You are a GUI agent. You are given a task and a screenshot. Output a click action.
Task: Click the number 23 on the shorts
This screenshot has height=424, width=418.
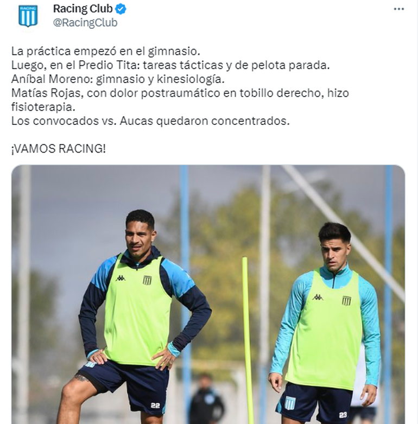tap(343, 415)
